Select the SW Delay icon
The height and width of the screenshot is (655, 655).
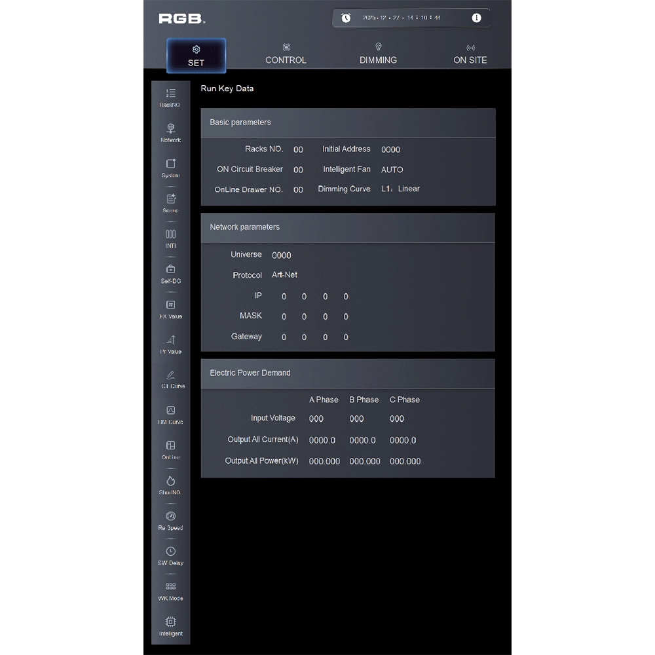coord(170,556)
